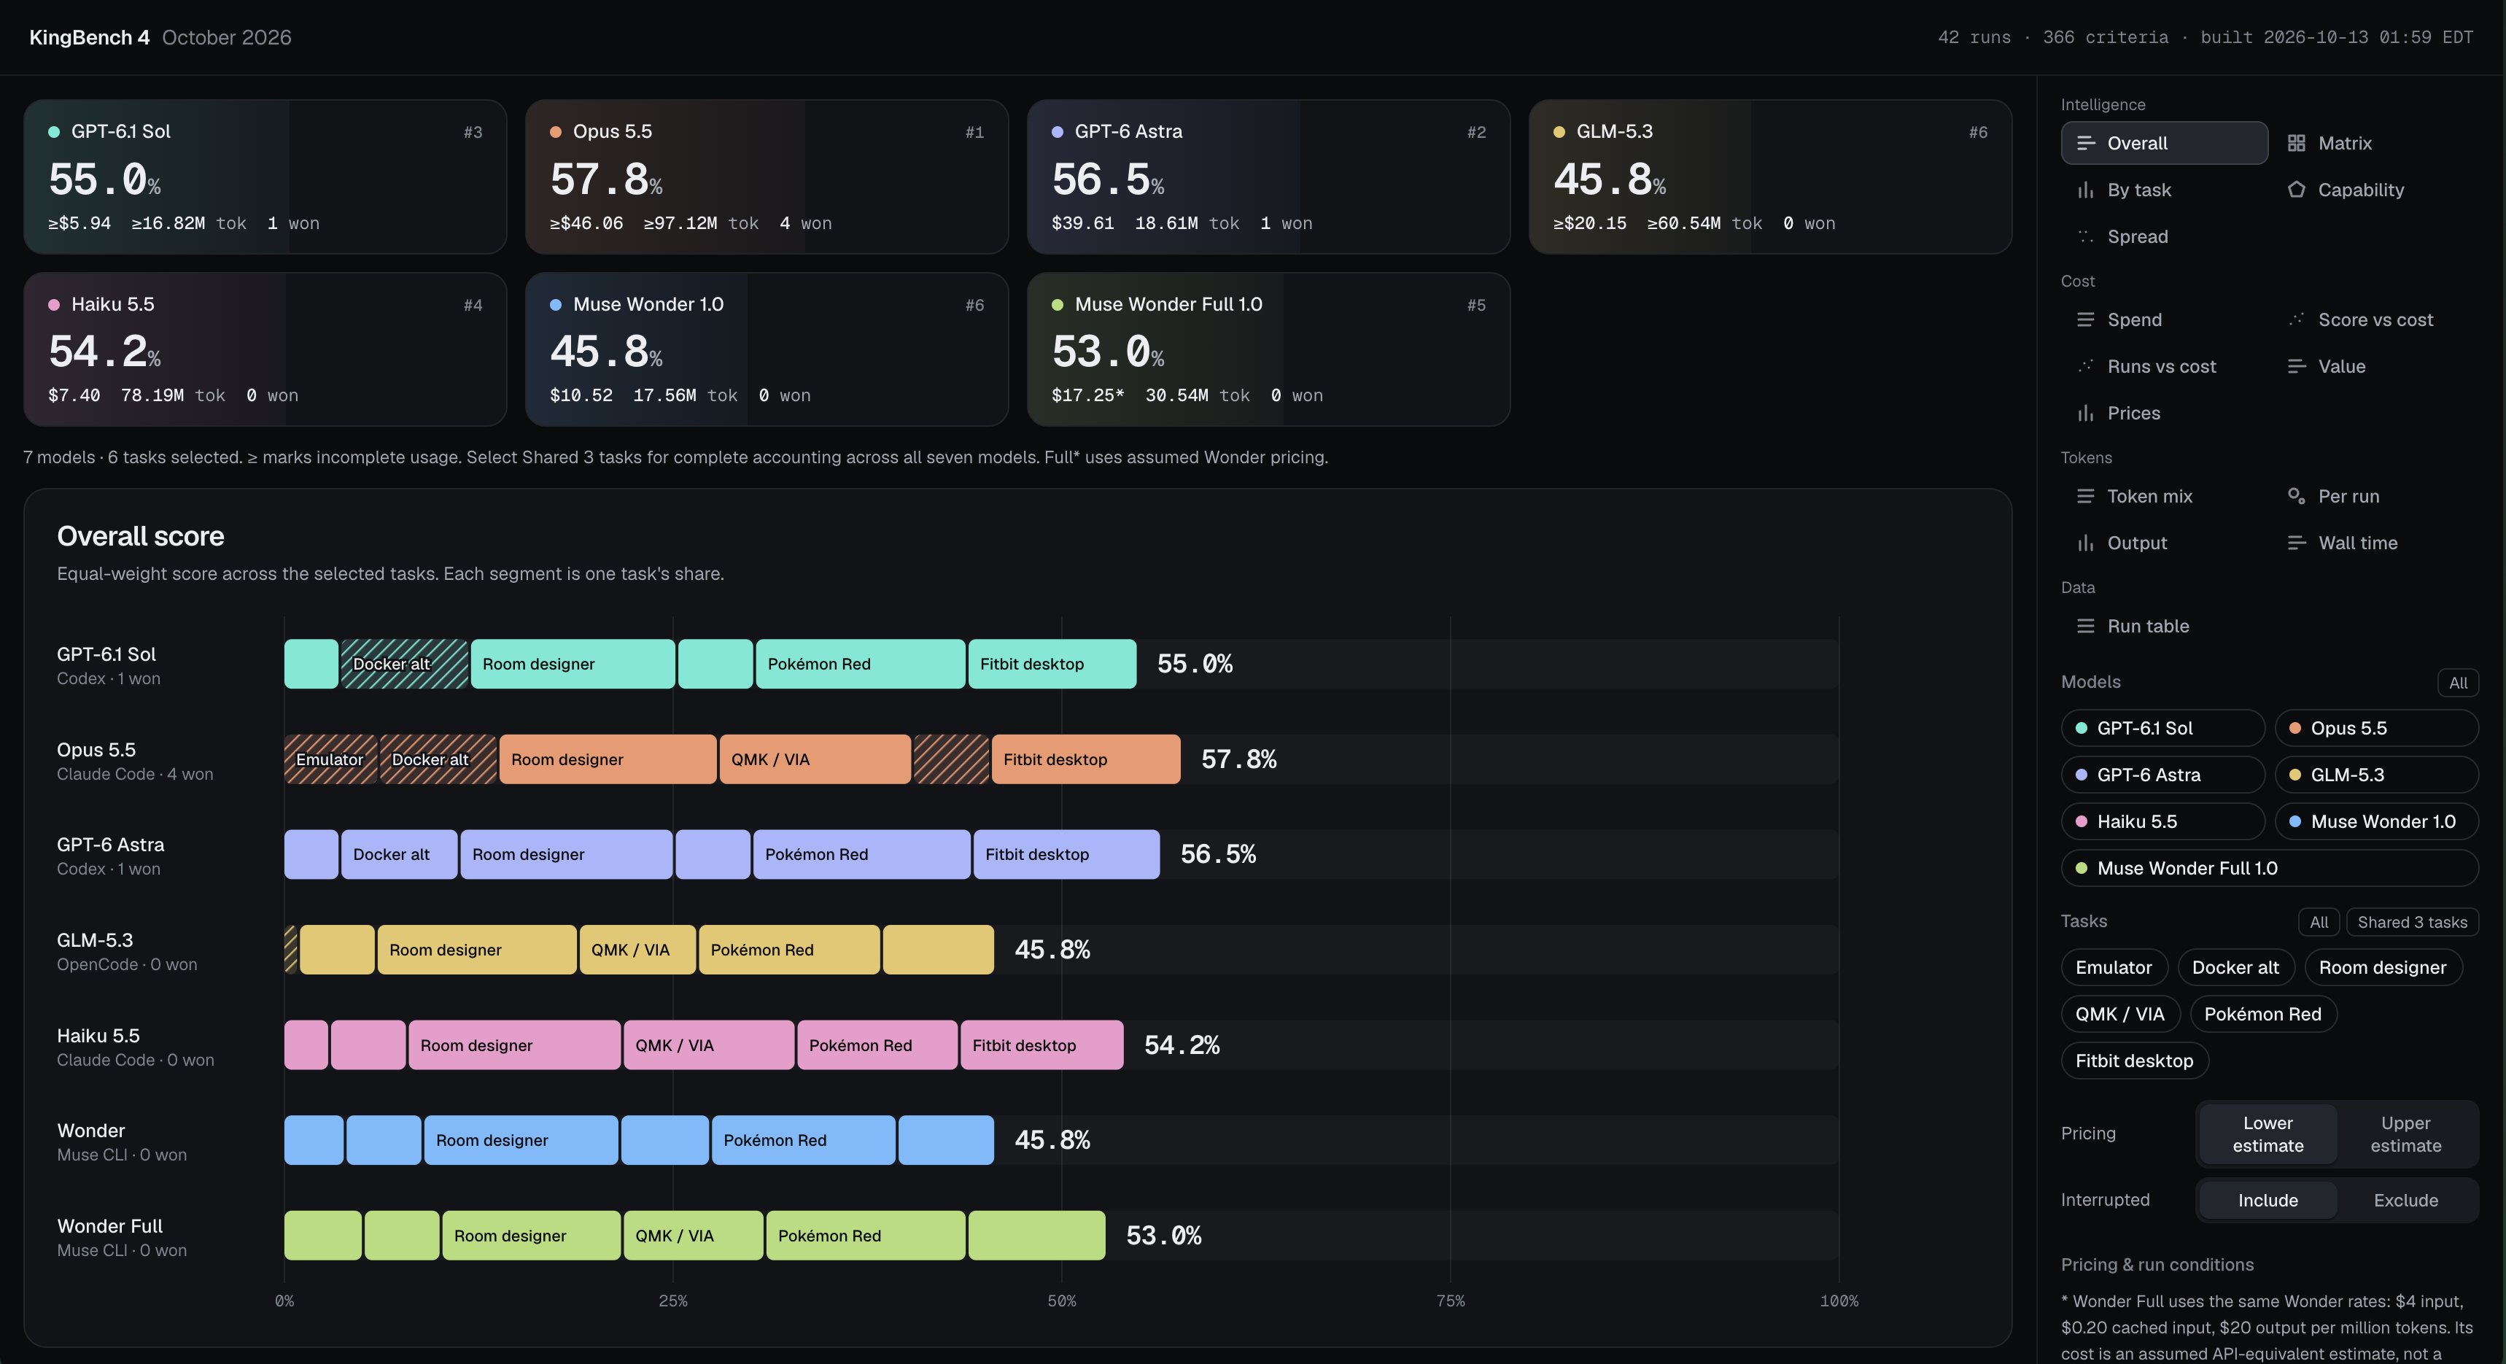Screen dimensions: 2506x1364
Task: Click the Spend list icon
Action: [x=2084, y=320]
